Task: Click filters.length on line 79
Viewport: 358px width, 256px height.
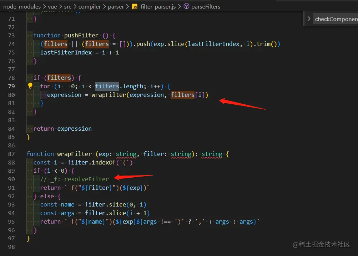Action: [119, 86]
